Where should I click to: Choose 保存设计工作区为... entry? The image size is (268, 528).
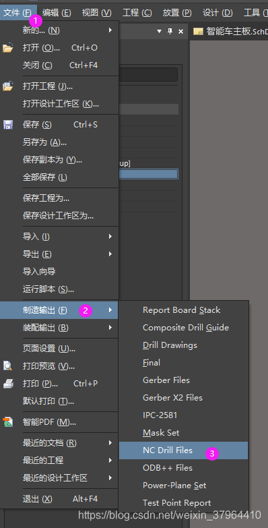tap(59, 216)
